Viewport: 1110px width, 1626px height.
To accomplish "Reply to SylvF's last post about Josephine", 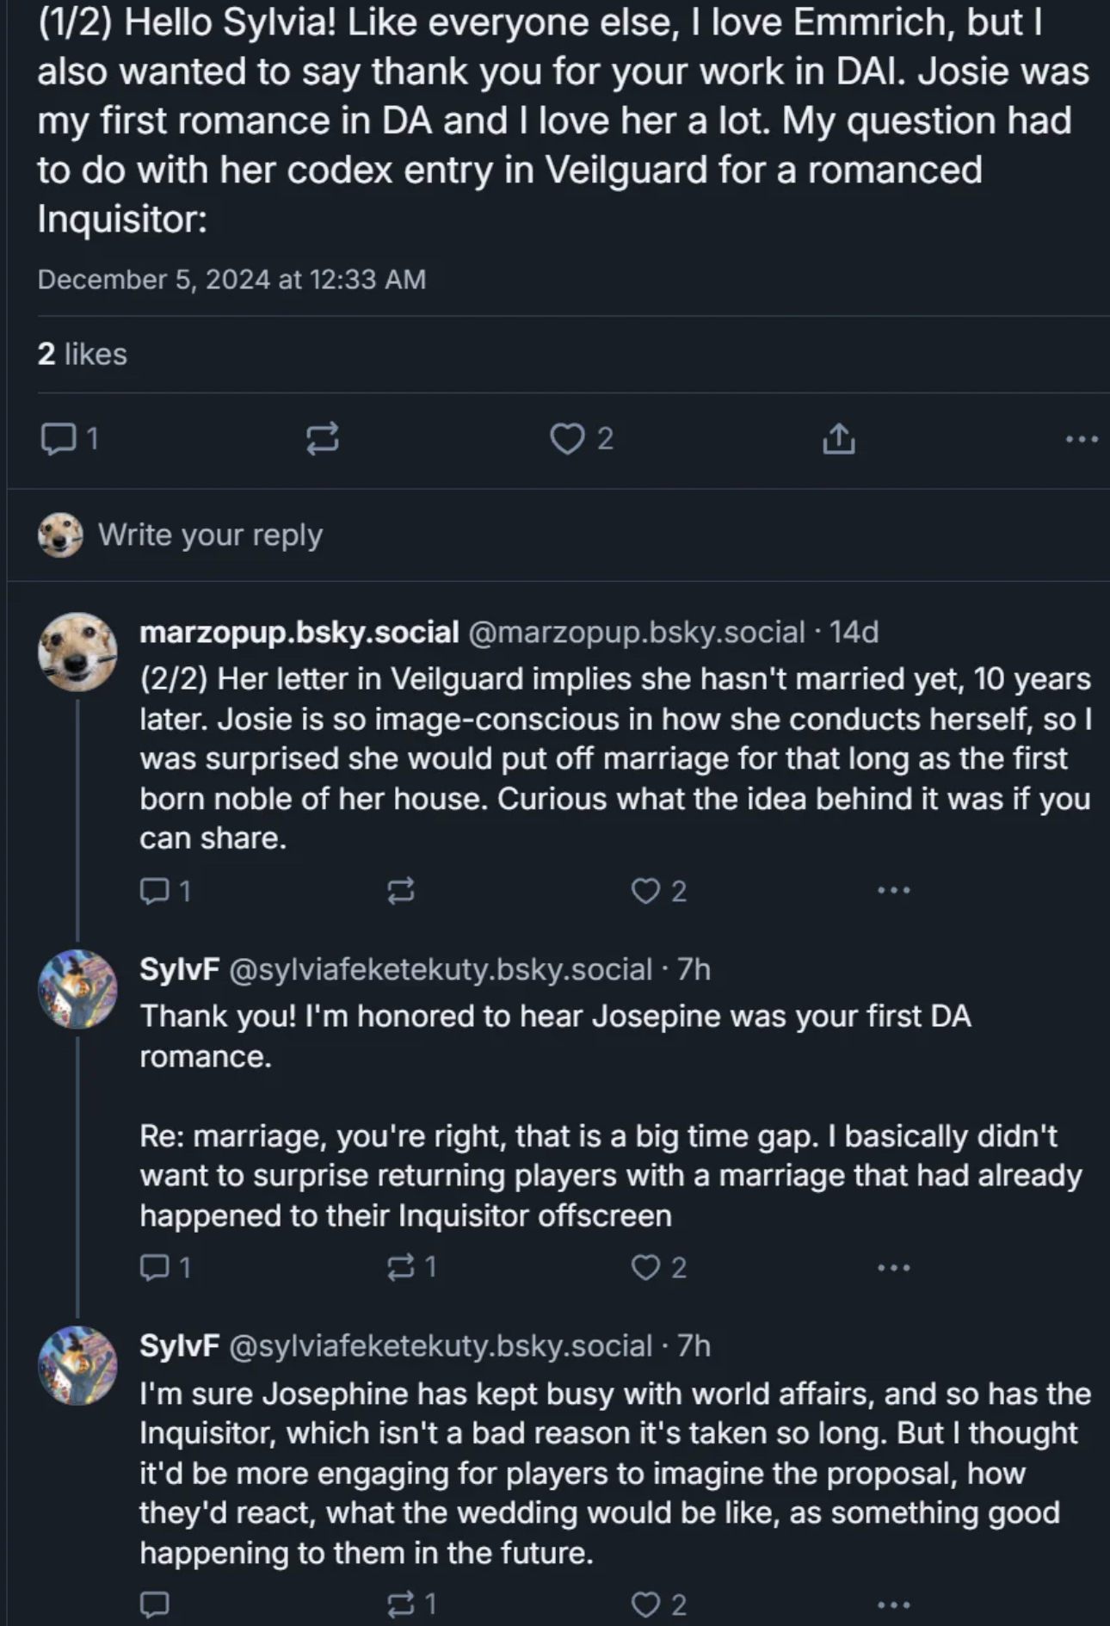I will click(155, 1604).
